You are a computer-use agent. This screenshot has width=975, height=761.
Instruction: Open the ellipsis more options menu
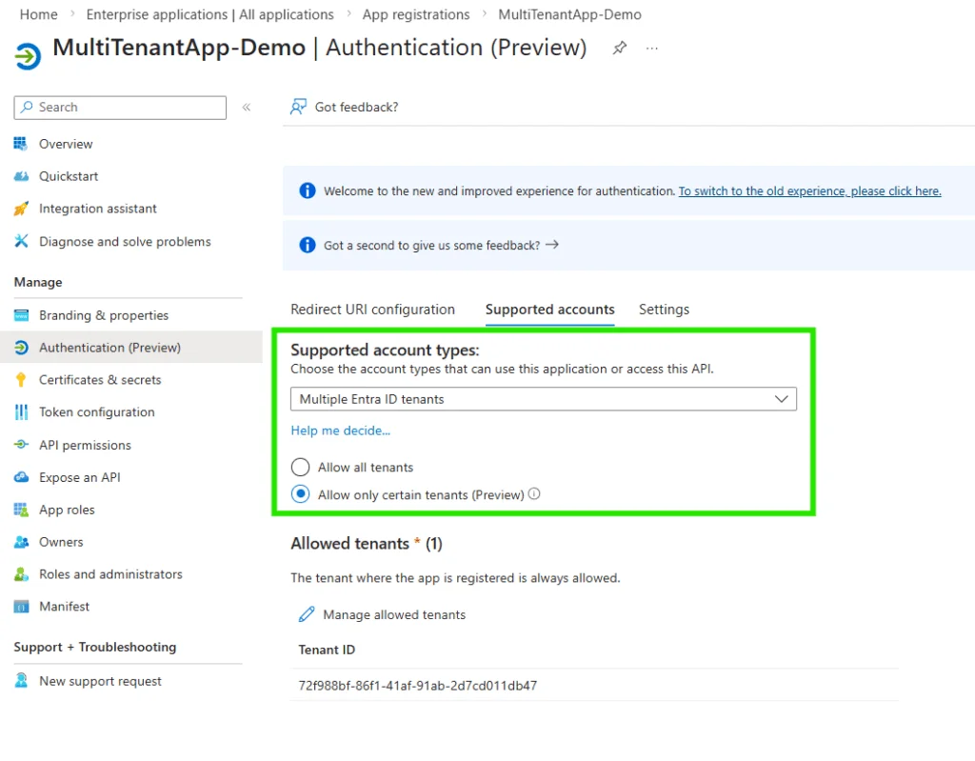[x=652, y=48]
